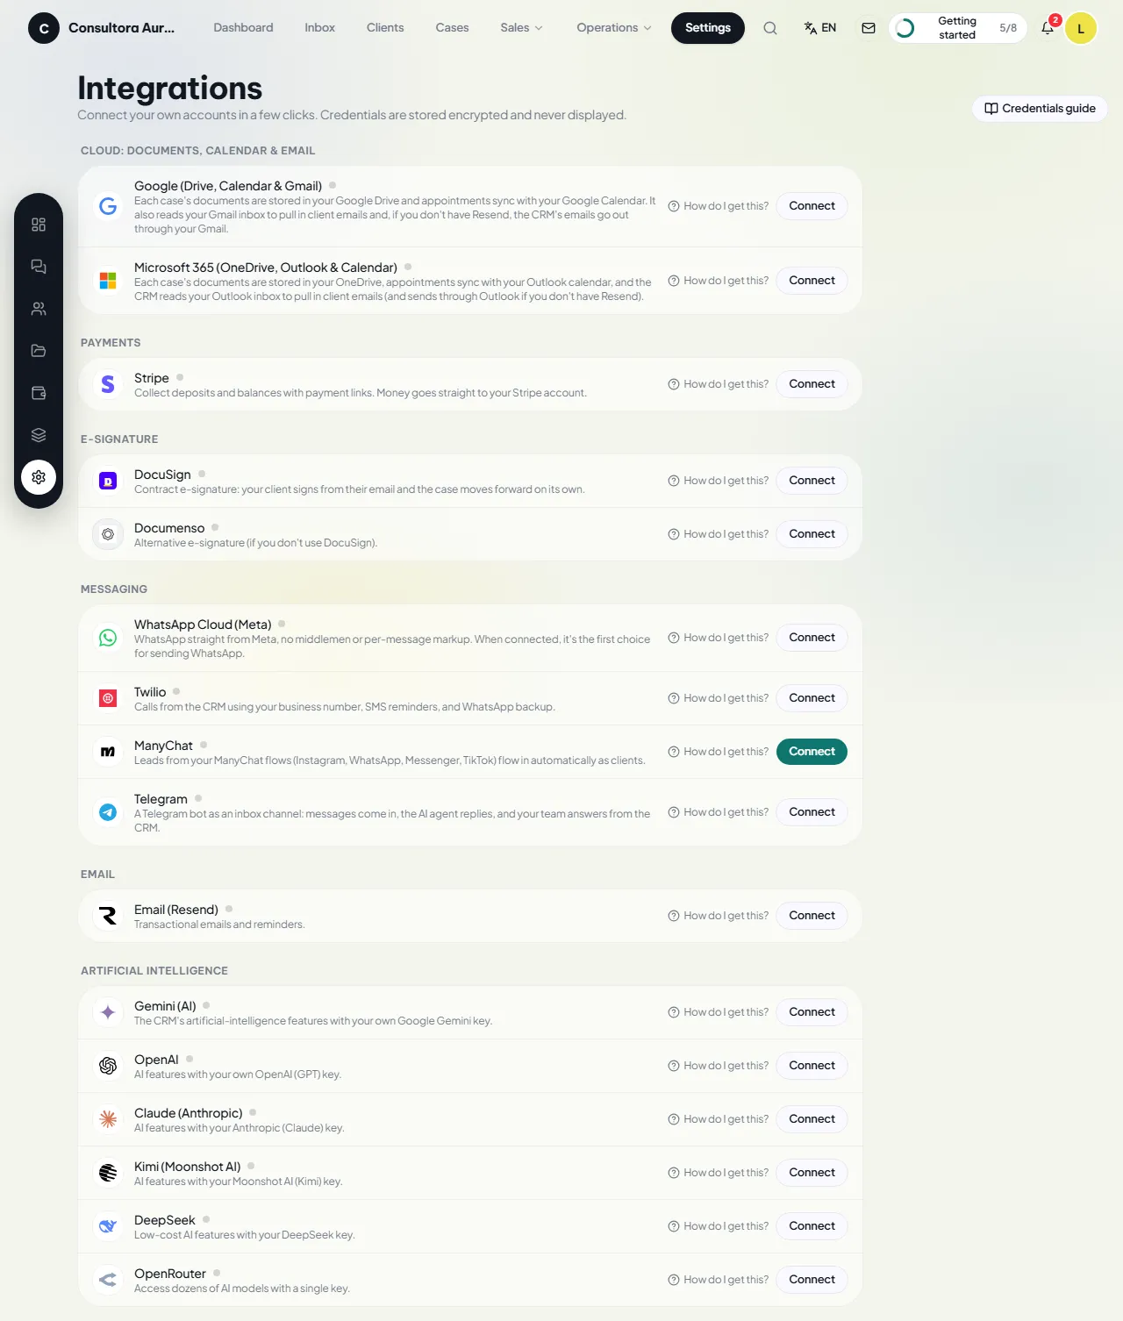The image size is (1123, 1321).
Task: Connect the Stripe integration
Action: click(812, 384)
